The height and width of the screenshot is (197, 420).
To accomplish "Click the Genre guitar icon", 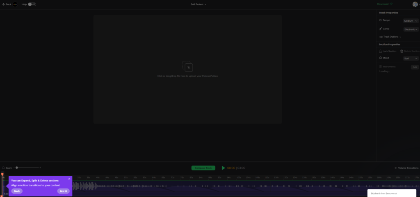I will (x=380, y=29).
